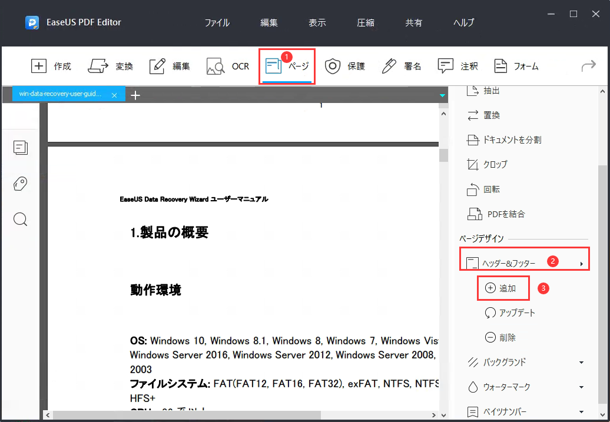Screen dimensions: 610x422
Task: Open the 表示 menu
Action: pyautogui.click(x=317, y=22)
